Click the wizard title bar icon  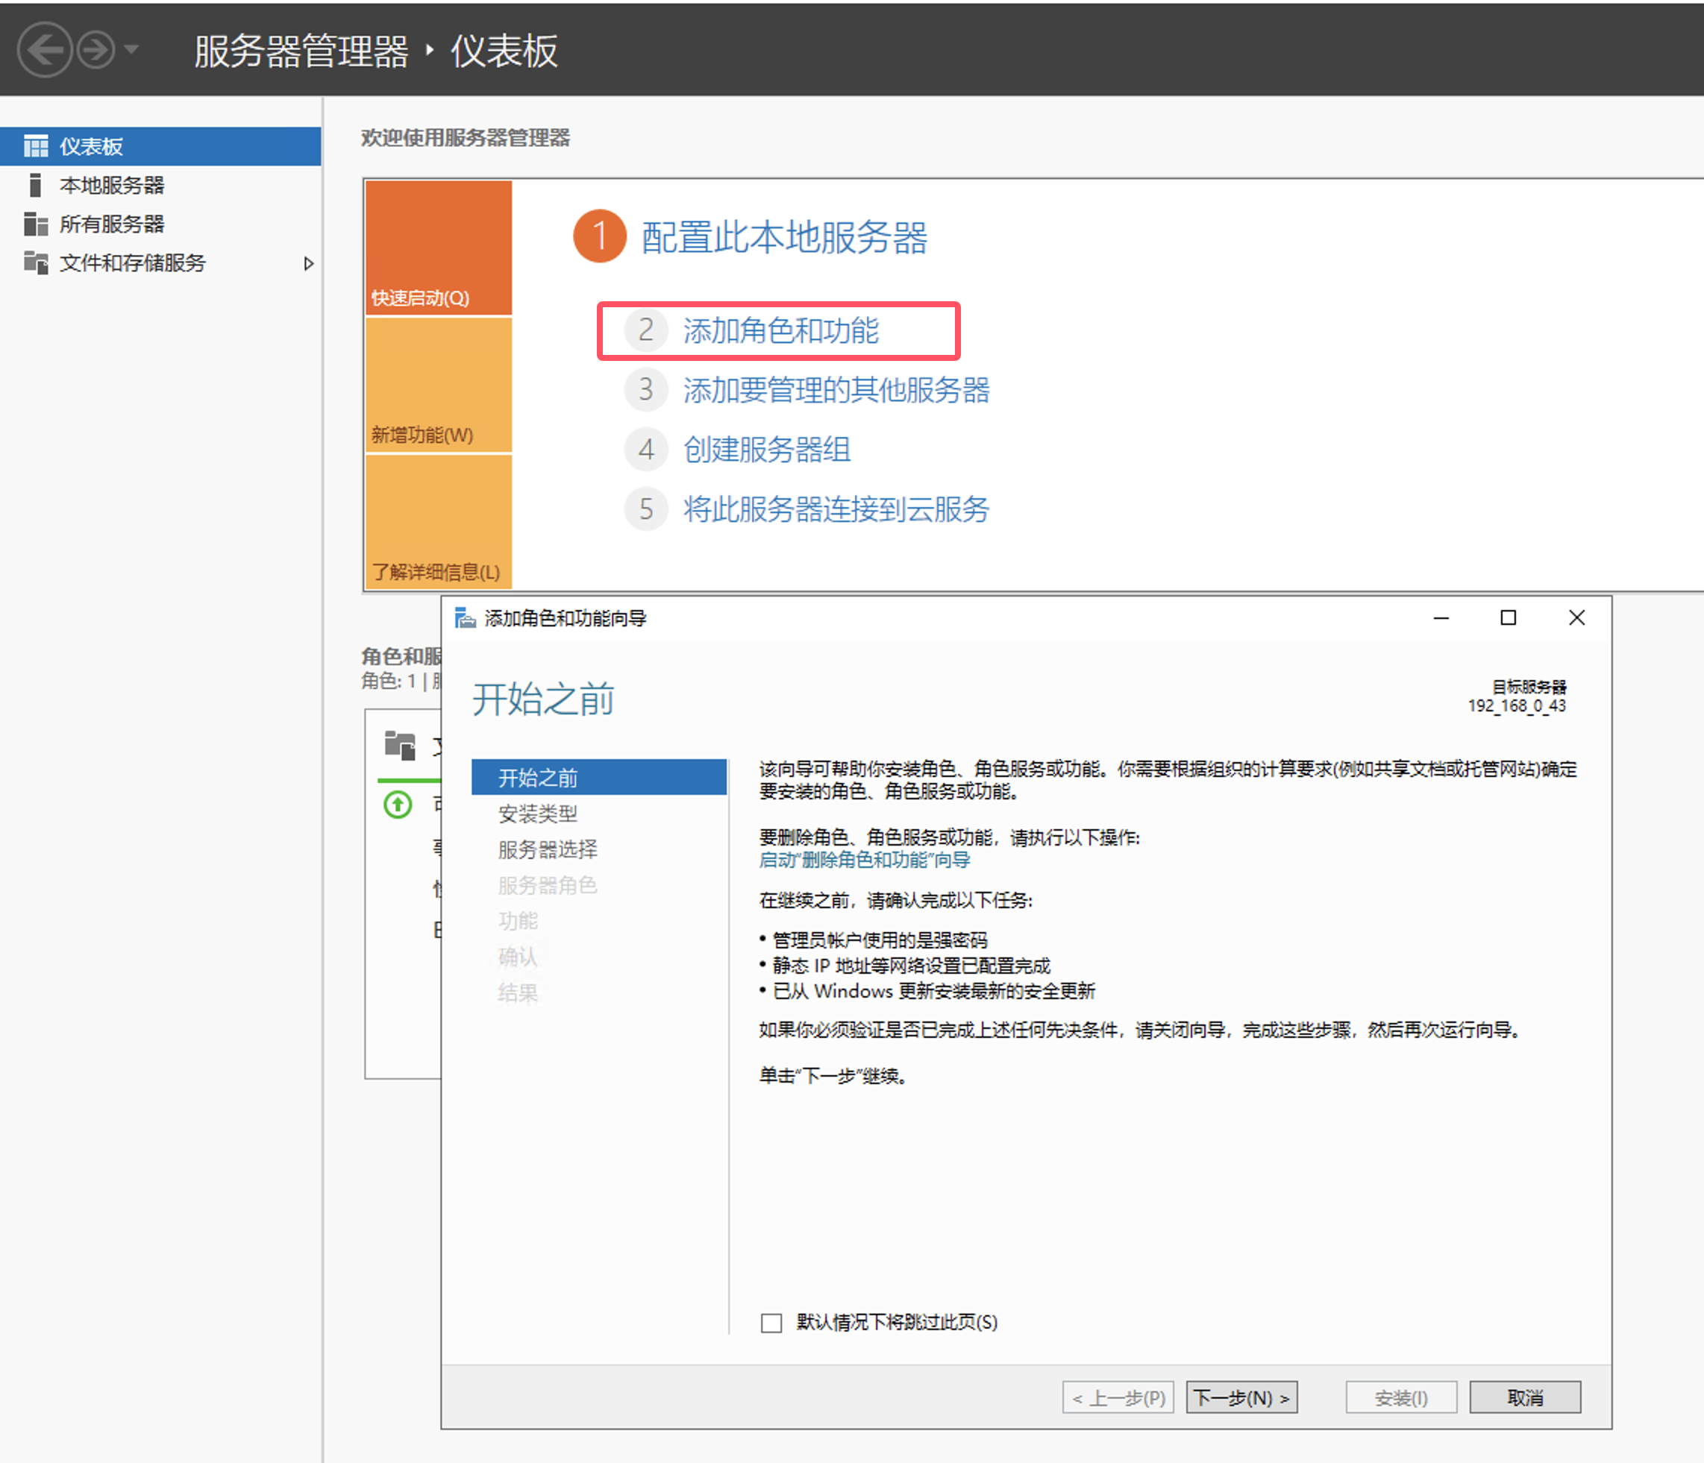[x=466, y=618]
